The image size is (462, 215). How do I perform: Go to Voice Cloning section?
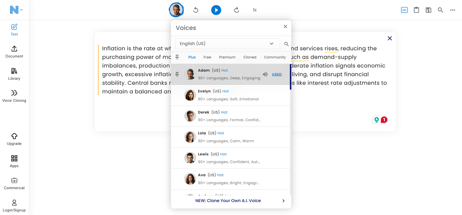click(14, 95)
